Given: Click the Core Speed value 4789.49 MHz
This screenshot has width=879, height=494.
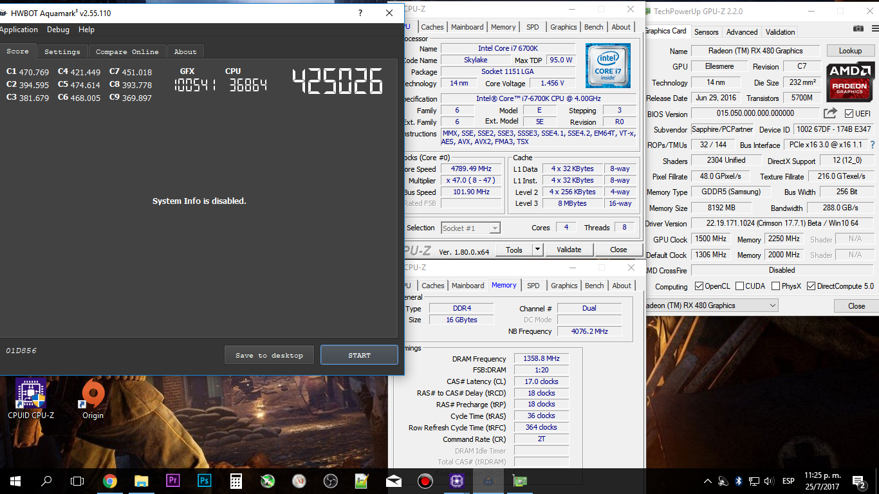Looking at the screenshot, I should coord(471,169).
